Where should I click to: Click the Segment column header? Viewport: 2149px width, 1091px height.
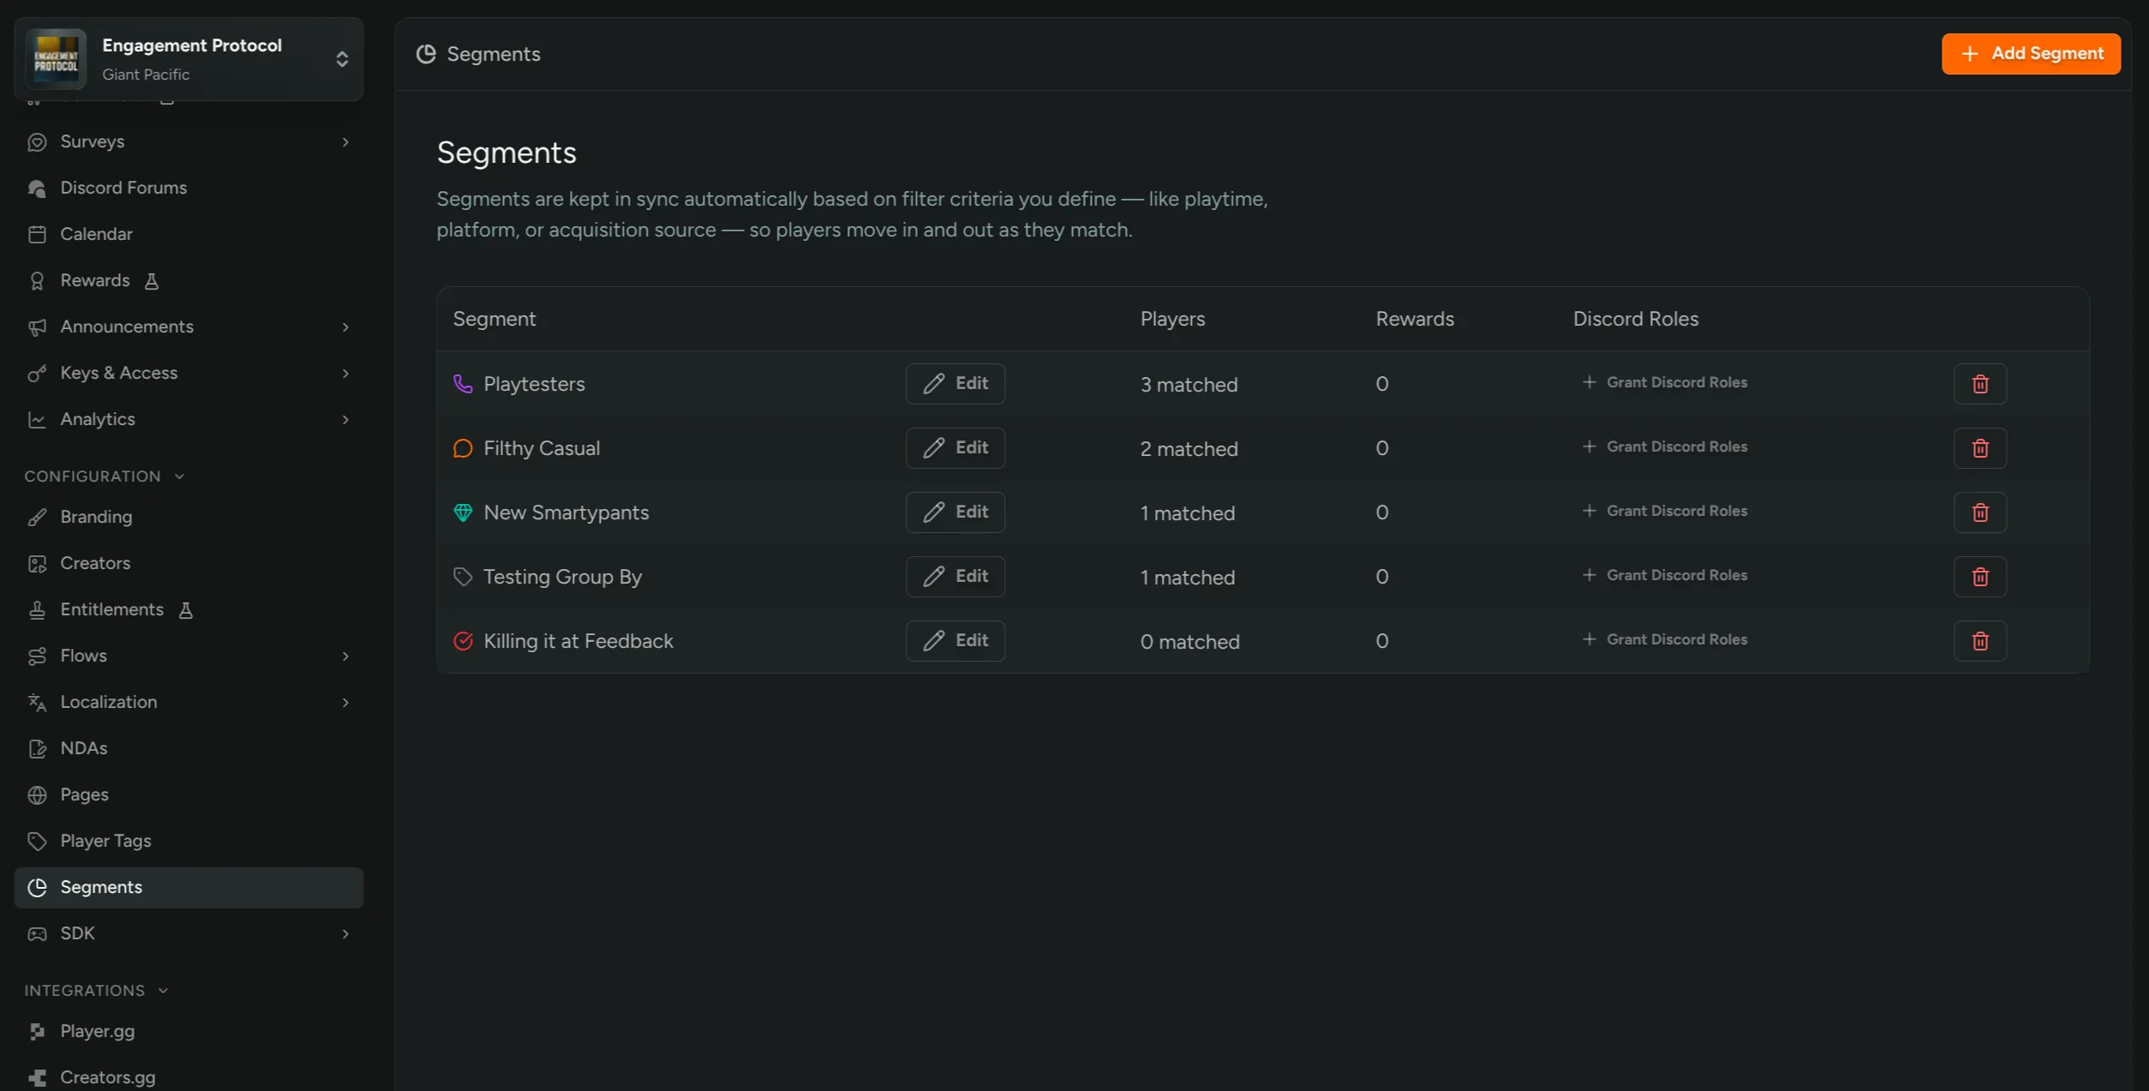(x=494, y=320)
